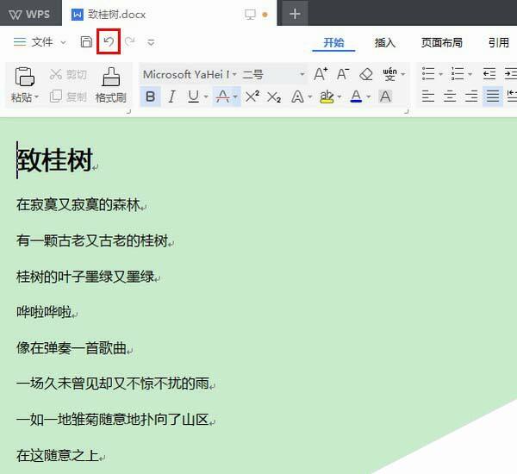This screenshot has height=474, width=517.
Task: Expand the 粘贴 dropdown arrow
Action: tap(36, 97)
